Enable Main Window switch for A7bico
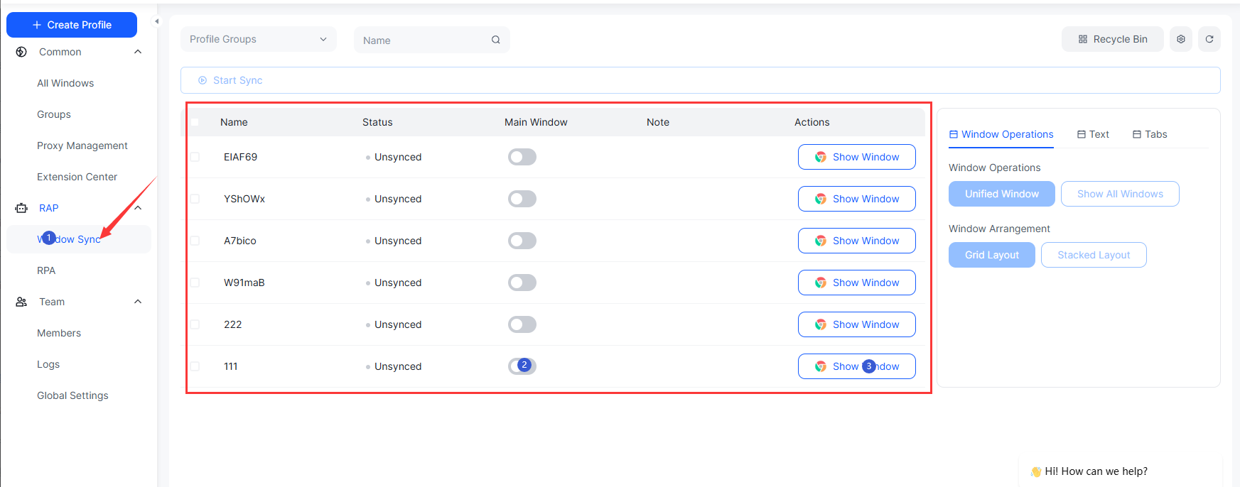Screen dimensions: 1240x487 click(522, 241)
